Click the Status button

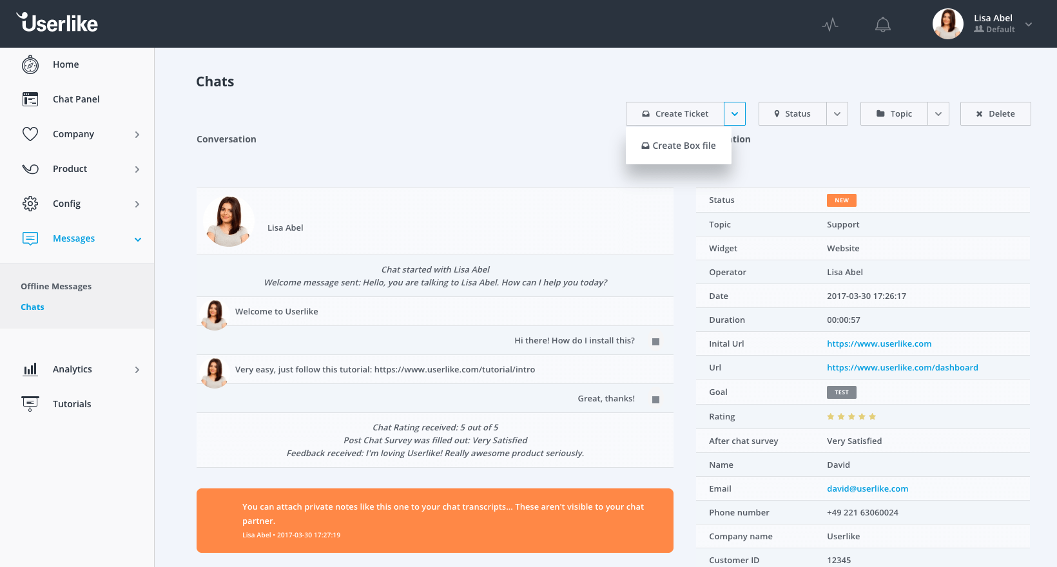(x=792, y=113)
